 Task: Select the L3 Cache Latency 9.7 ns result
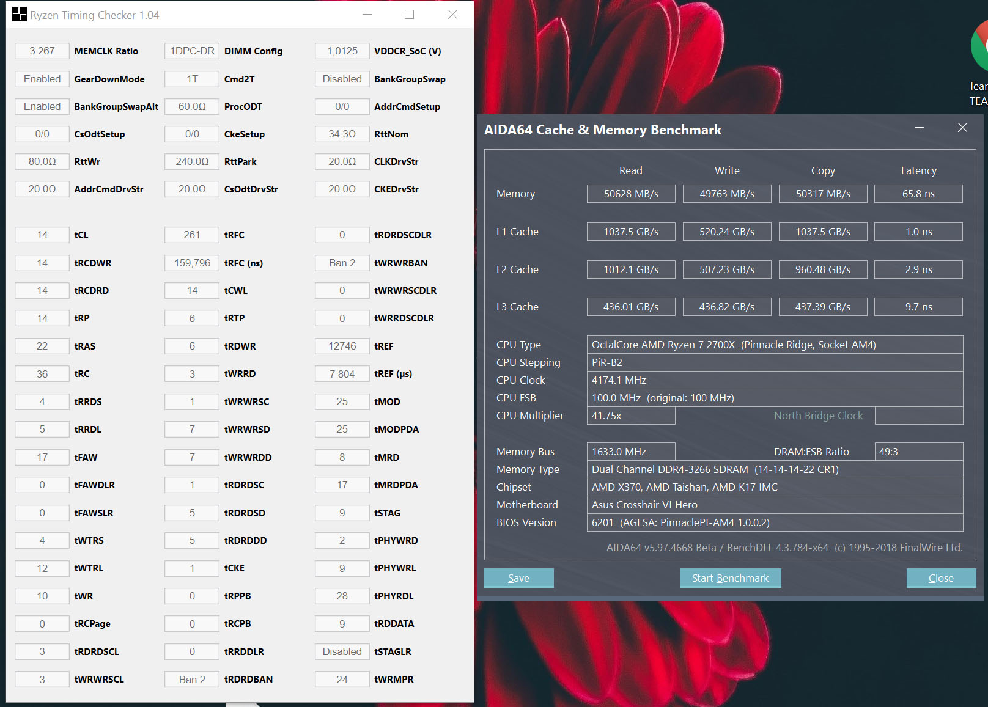tap(918, 307)
